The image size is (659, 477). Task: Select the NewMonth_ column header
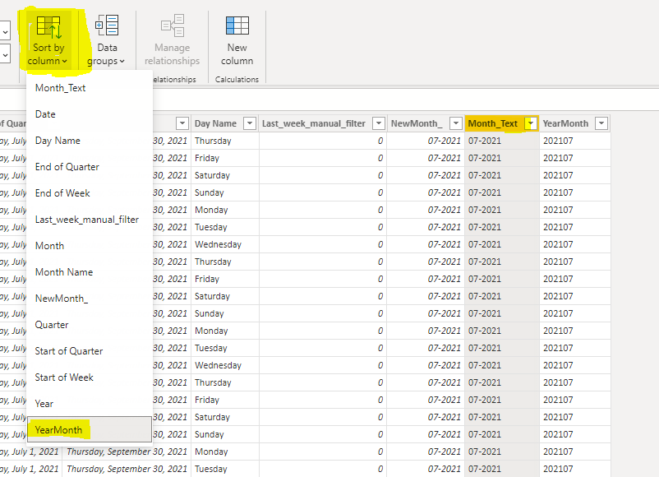[426, 123]
